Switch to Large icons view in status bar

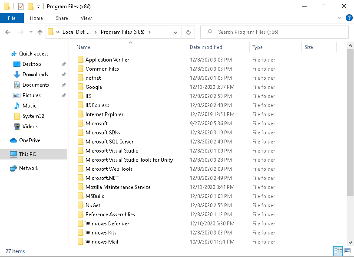(x=347, y=251)
